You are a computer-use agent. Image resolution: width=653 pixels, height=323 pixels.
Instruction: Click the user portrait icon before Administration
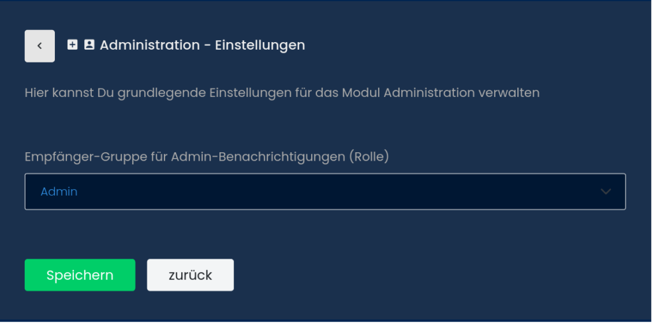(89, 45)
